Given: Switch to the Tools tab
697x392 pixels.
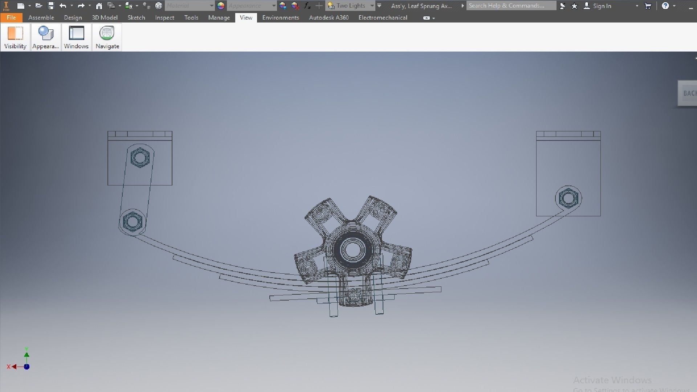Looking at the screenshot, I should [x=191, y=17].
